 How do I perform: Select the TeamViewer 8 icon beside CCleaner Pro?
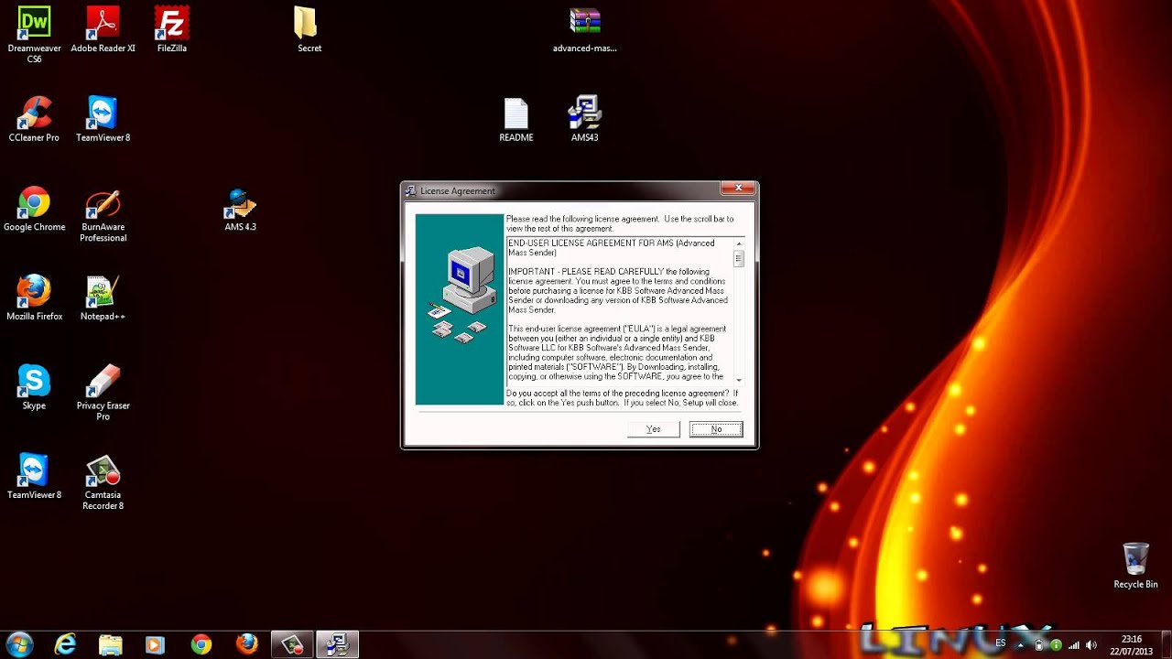[x=103, y=119]
